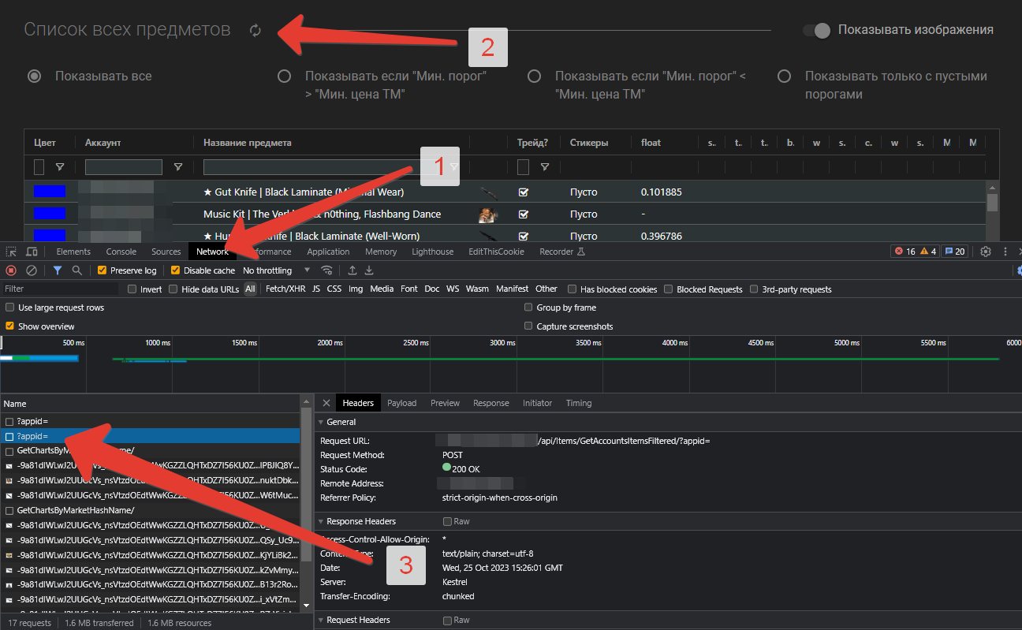Screen dimensions: 1022x630
Task: Open the No throttling dropdown
Action: coord(277,270)
